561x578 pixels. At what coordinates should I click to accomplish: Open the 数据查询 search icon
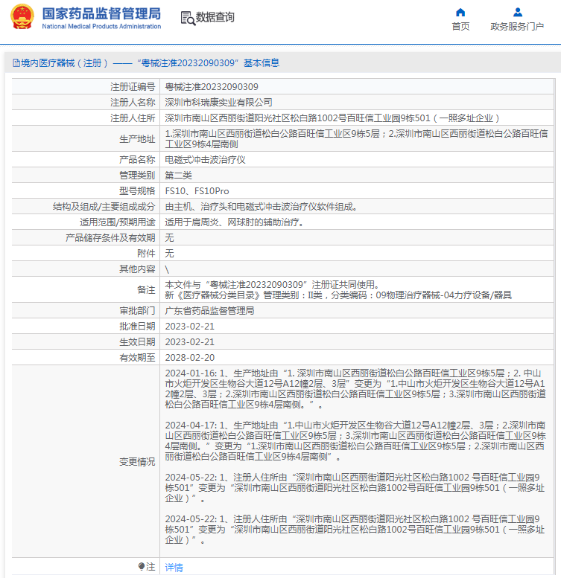(x=188, y=18)
